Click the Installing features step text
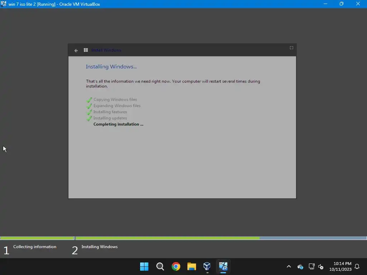The height and width of the screenshot is (275, 367). coord(110,112)
